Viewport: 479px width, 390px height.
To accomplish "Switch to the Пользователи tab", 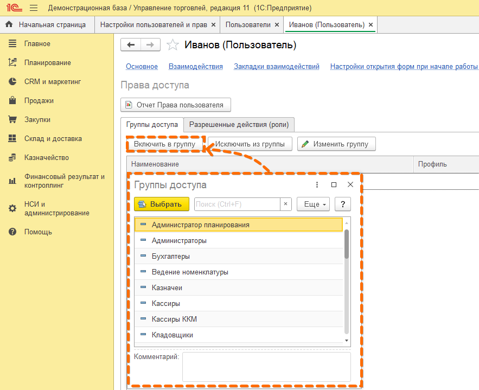I will coord(247,25).
